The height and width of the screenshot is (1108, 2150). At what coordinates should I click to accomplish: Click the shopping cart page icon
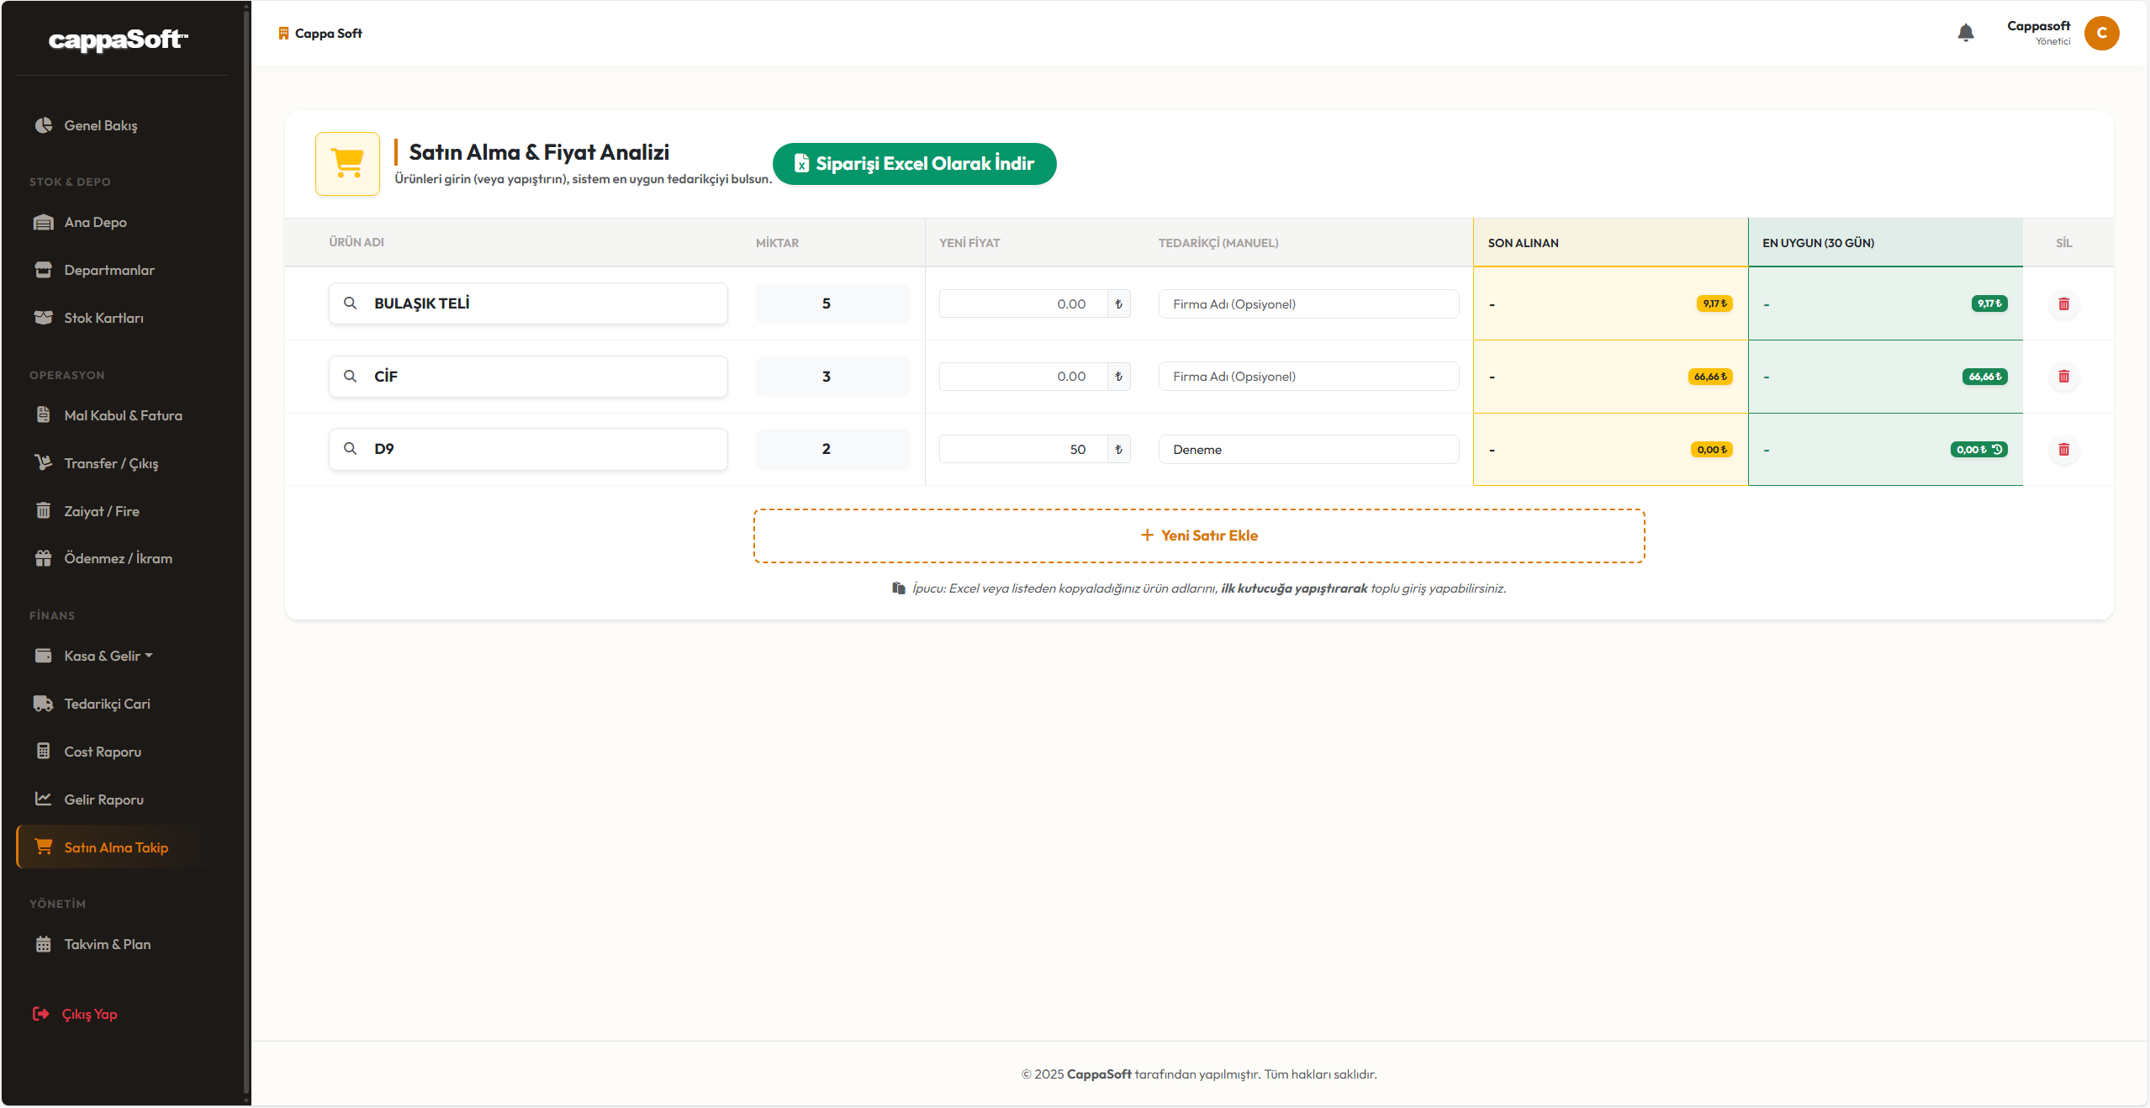click(347, 164)
